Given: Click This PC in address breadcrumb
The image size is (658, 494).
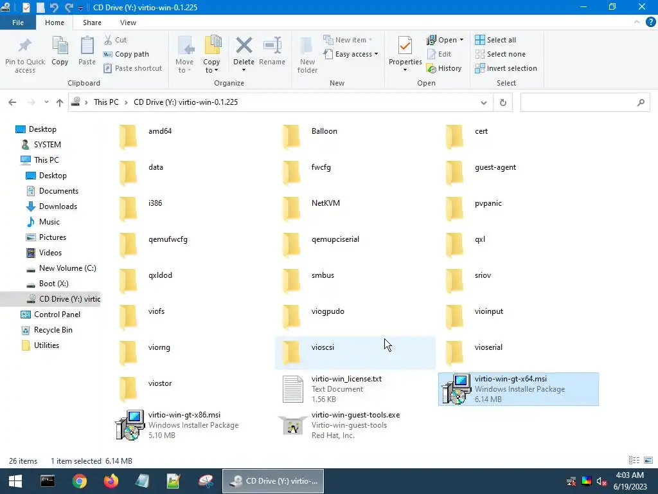Looking at the screenshot, I should (x=106, y=102).
